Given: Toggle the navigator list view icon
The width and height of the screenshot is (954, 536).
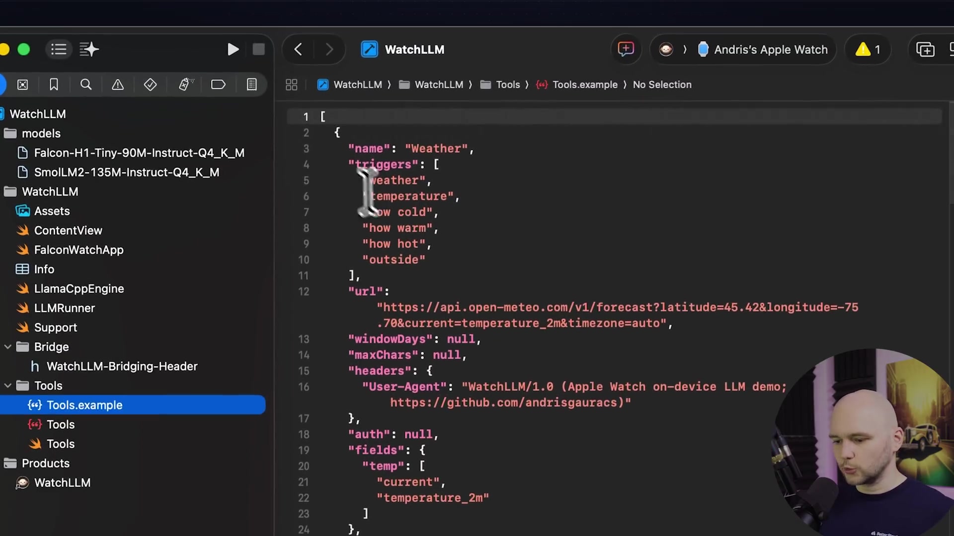Looking at the screenshot, I should tap(59, 50).
